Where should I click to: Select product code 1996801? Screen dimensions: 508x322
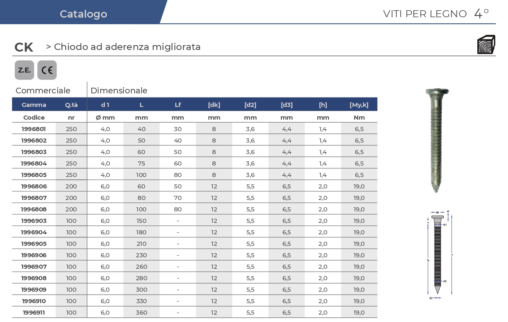pos(34,129)
